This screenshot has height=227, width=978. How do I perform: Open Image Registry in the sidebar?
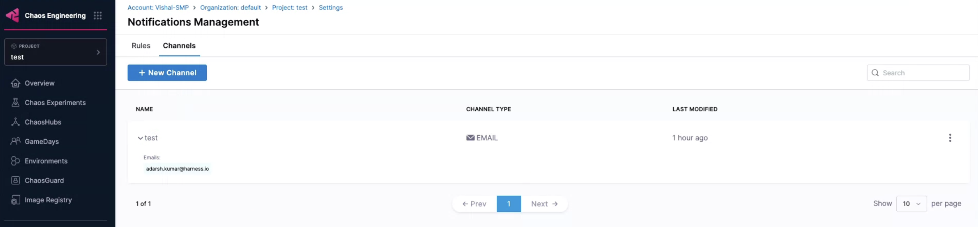(48, 200)
